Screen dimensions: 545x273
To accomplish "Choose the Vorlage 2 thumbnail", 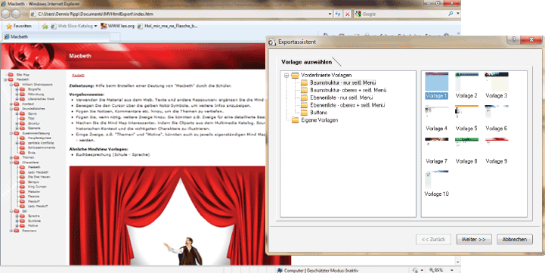I will (466, 85).
